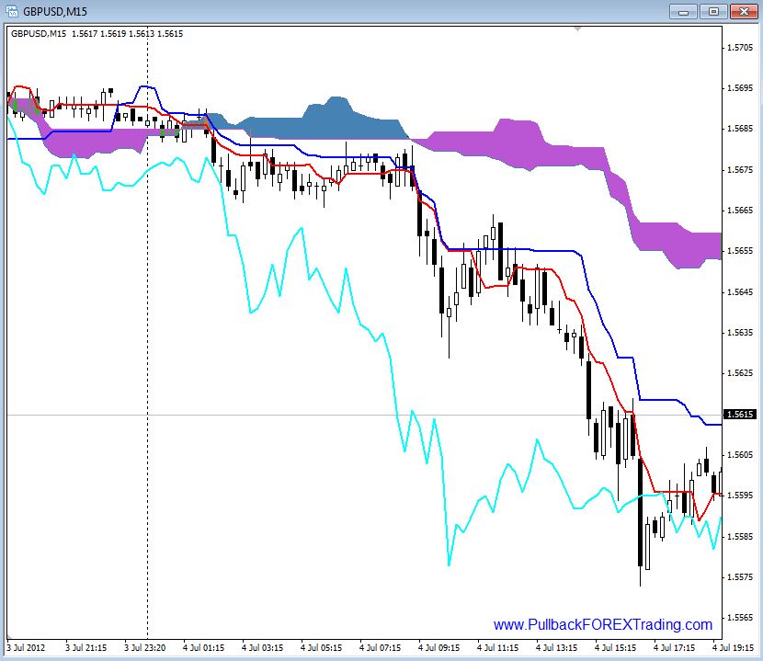
Task: Restore the GBPUSD,M15 chart window size
Action: [x=713, y=11]
